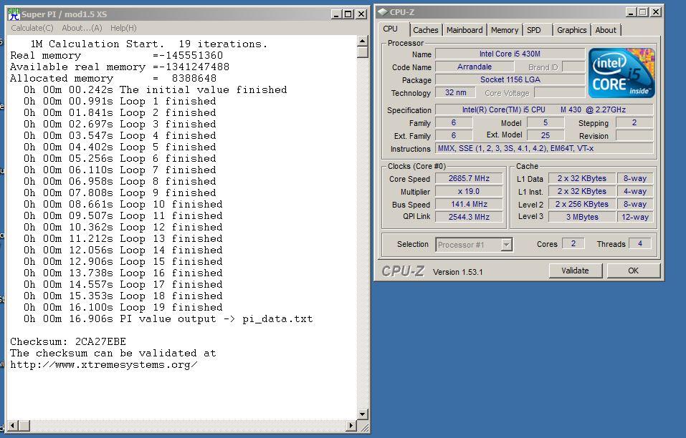The width and height of the screenshot is (686, 438).
Task: Click the 'Version 1.53.1' label in CPU-Z
Action: [457, 272]
